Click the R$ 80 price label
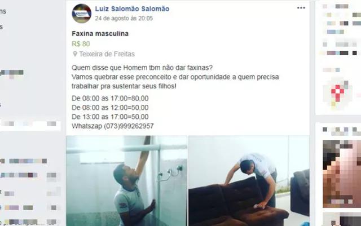361x226 pixels. pyautogui.click(x=81, y=44)
